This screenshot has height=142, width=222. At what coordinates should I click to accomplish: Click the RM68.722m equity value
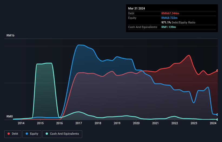pyautogui.click(x=169, y=18)
